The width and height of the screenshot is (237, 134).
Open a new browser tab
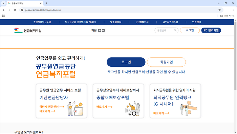point(46,3)
